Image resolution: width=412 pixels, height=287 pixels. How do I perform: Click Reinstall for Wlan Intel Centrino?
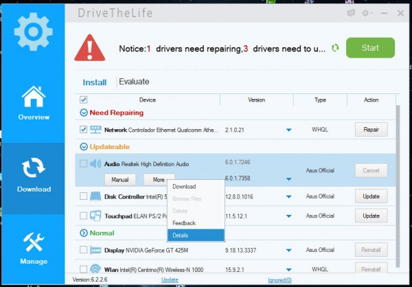click(x=371, y=269)
